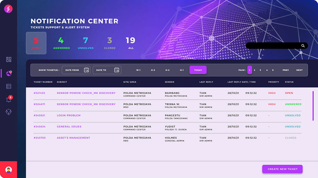This screenshot has width=318, height=178.
Task: Create a new ticket
Action: click(x=282, y=169)
